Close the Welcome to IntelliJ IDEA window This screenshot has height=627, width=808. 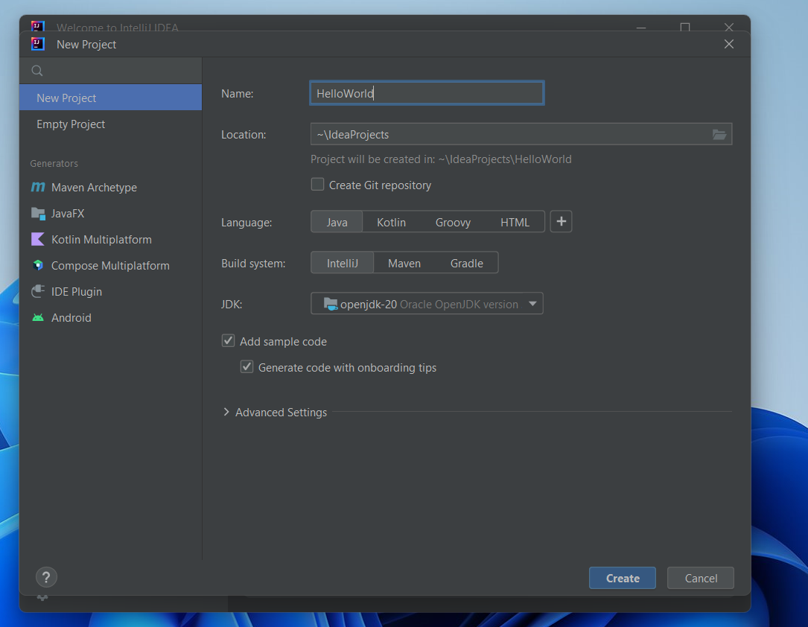click(x=728, y=27)
